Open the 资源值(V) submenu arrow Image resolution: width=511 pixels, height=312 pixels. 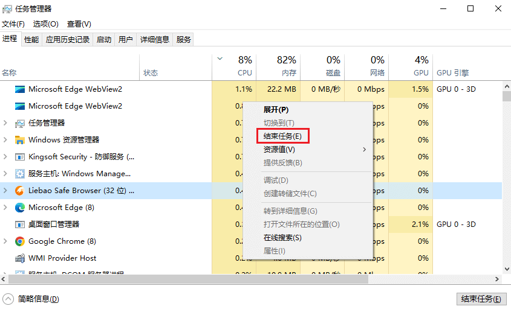pos(364,149)
